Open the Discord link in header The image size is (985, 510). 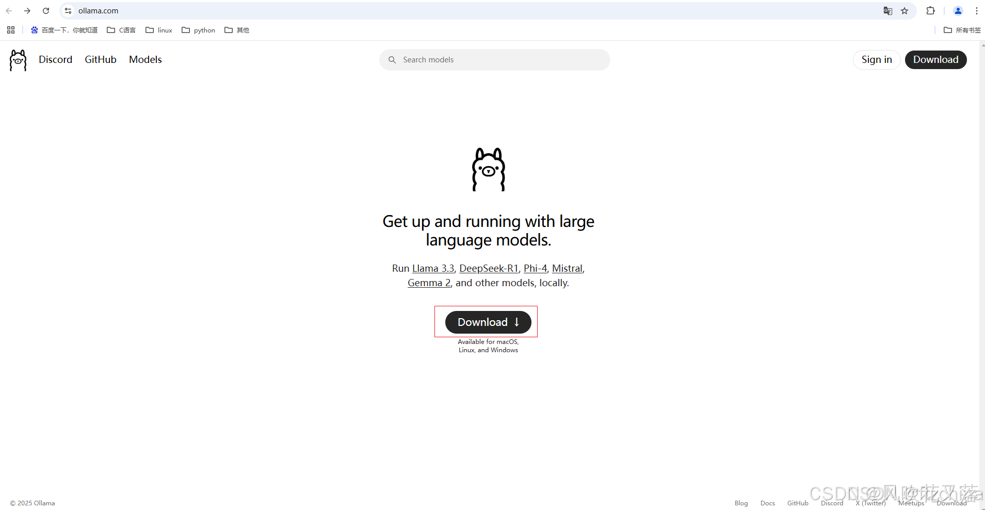pyautogui.click(x=55, y=60)
